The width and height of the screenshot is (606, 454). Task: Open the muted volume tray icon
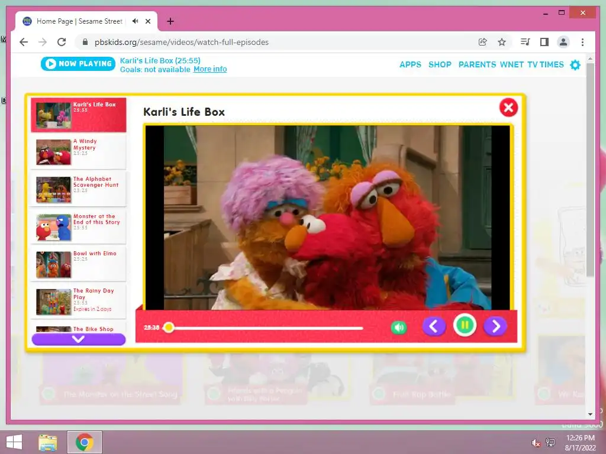(536, 443)
